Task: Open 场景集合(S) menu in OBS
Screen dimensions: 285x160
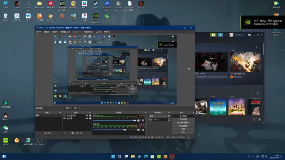Action: [89, 32]
